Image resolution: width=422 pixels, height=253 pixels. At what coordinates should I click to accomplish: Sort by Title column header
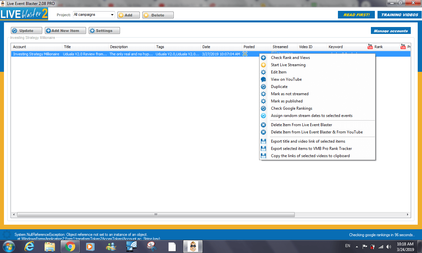pos(85,47)
